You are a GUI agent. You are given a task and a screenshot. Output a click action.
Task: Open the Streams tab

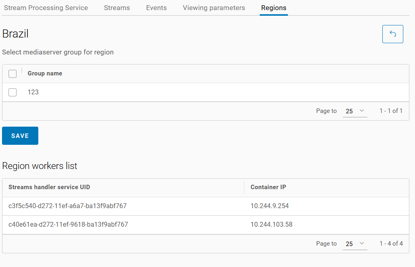click(117, 8)
